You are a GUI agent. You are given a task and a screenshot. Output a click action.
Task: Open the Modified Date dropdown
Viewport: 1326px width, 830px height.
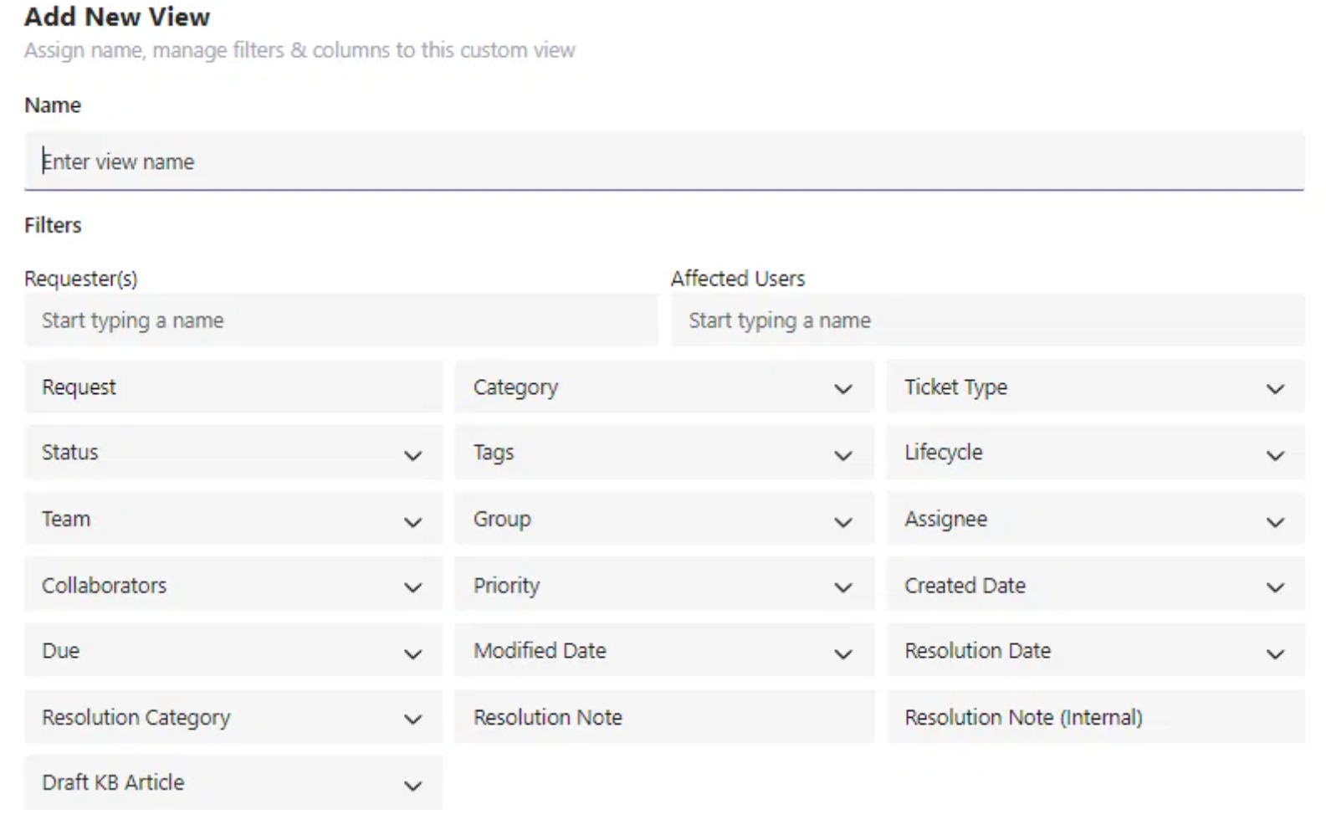663,651
